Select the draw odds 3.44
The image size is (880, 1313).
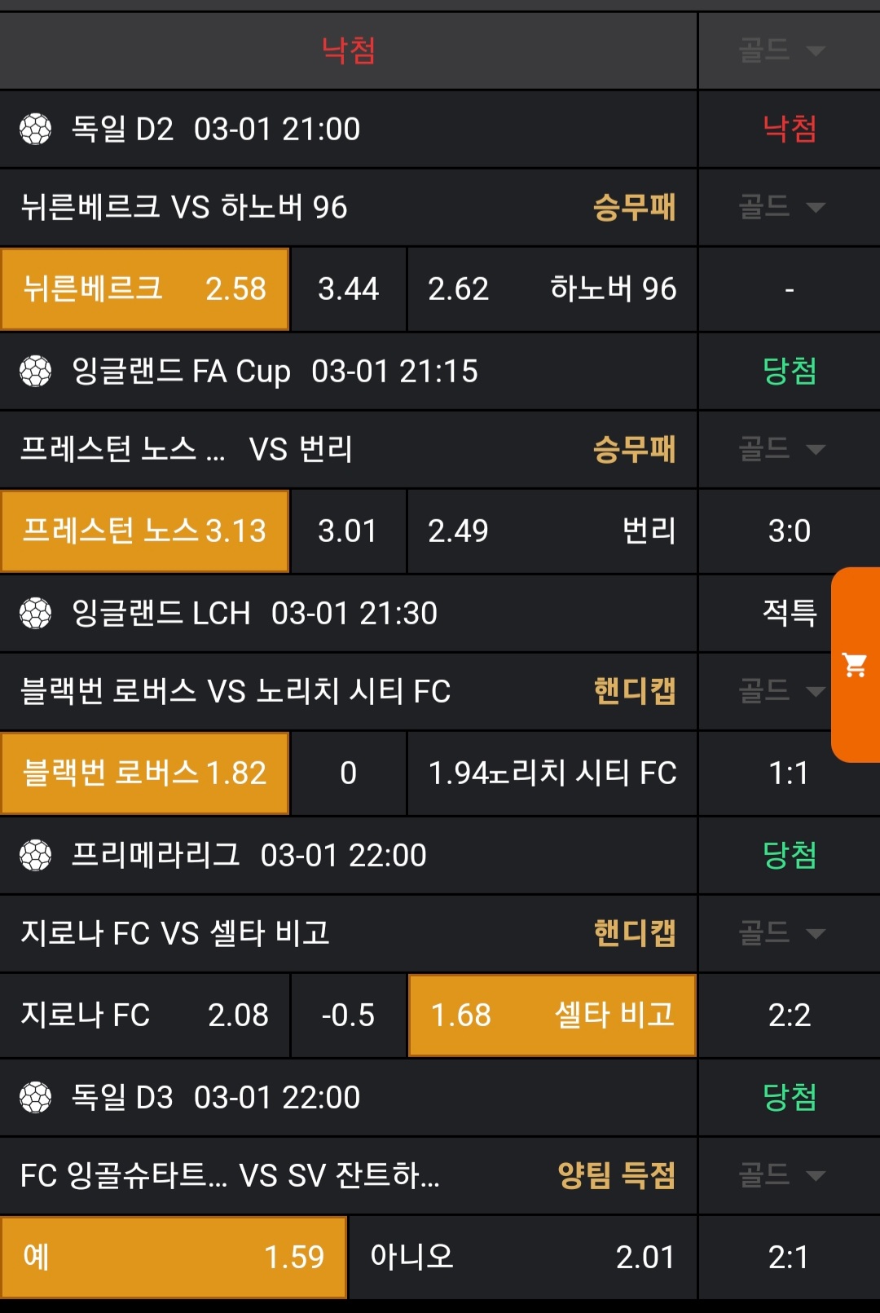pyautogui.click(x=348, y=289)
